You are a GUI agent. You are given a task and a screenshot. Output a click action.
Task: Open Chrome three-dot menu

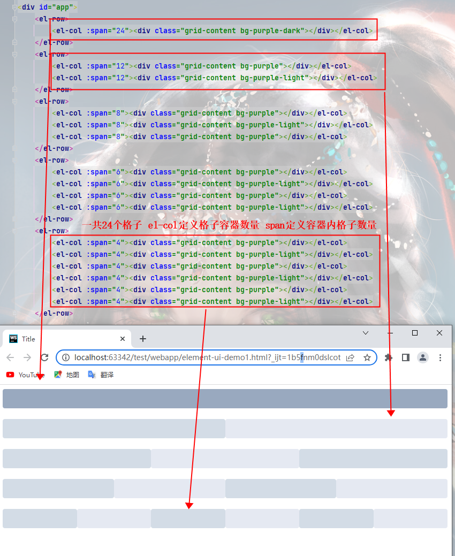click(440, 357)
